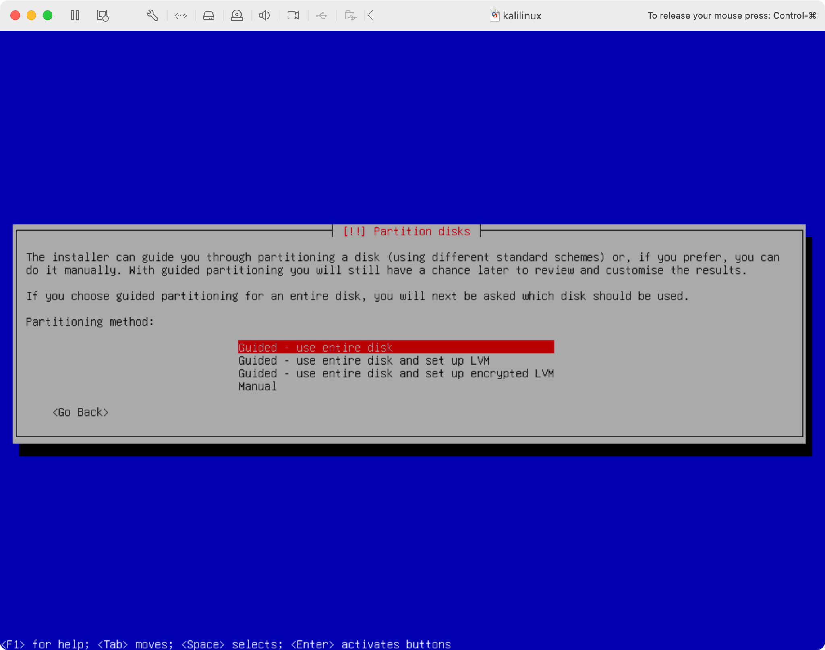The width and height of the screenshot is (825, 650).
Task: Click the hard disk toolbar icon
Action: point(209,15)
